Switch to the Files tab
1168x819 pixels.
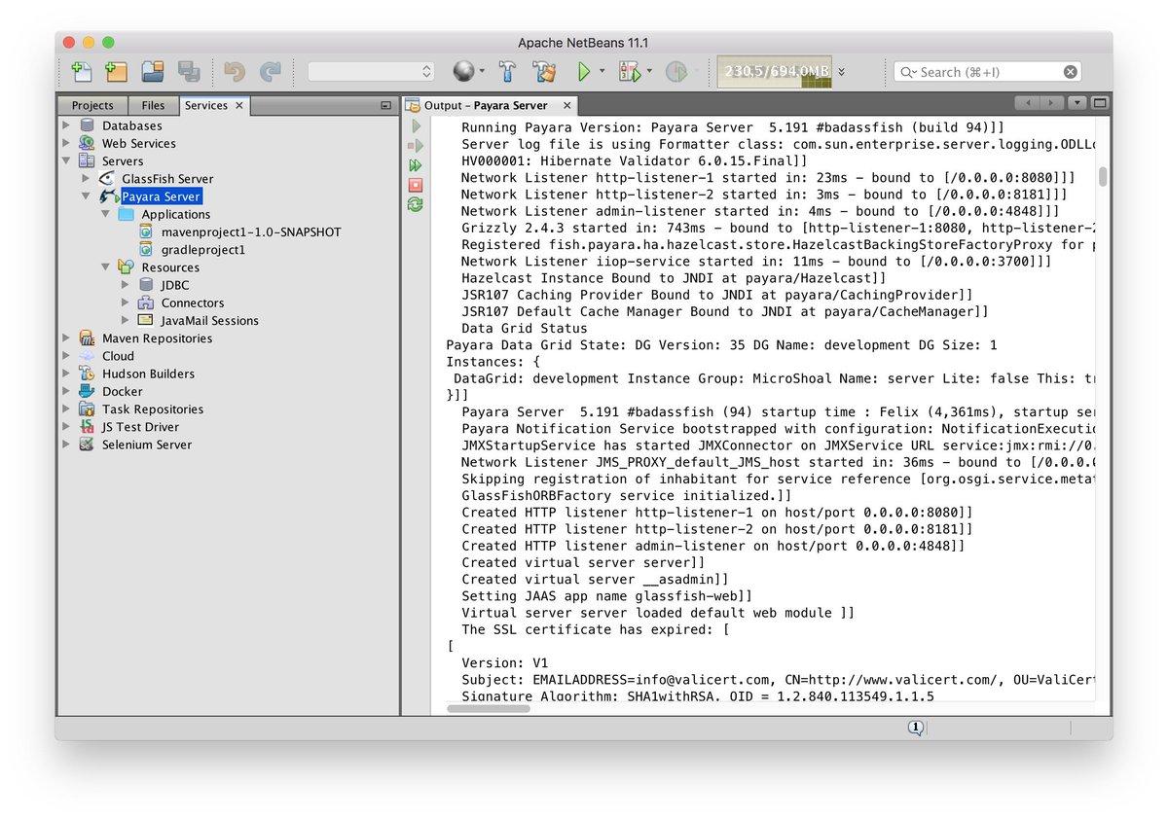coord(153,105)
